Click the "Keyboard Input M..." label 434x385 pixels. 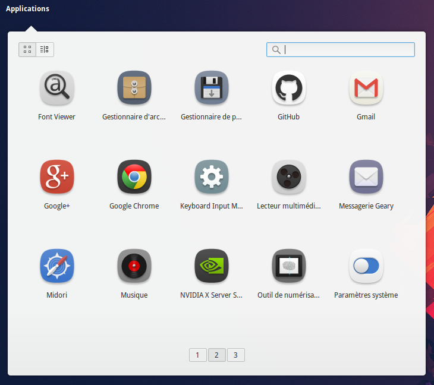(x=212, y=206)
